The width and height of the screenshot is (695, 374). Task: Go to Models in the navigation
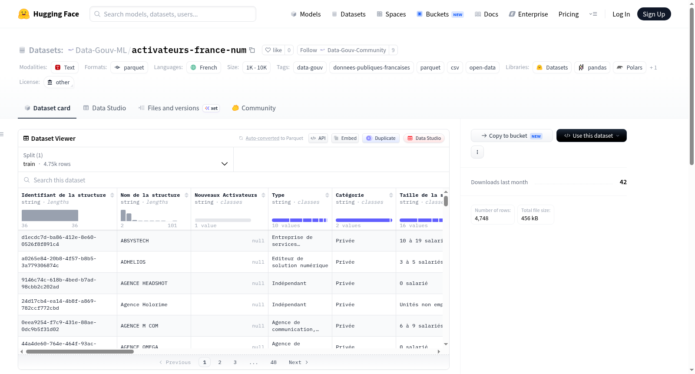coord(305,14)
